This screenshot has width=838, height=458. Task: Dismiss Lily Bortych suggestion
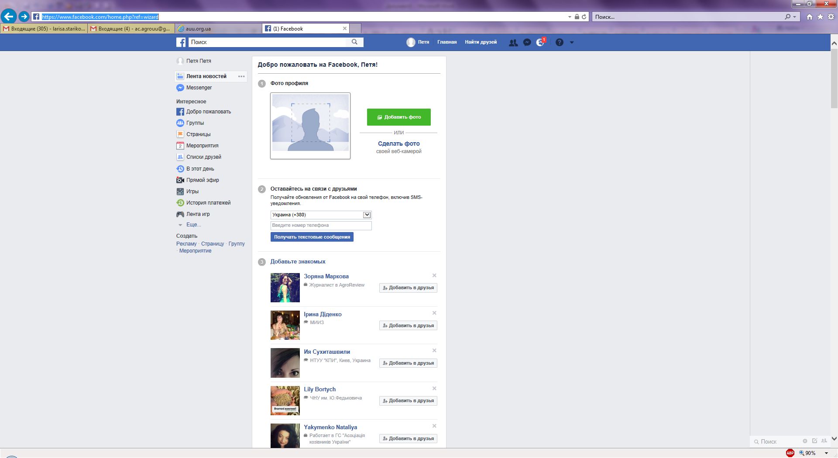pos(434,388)
